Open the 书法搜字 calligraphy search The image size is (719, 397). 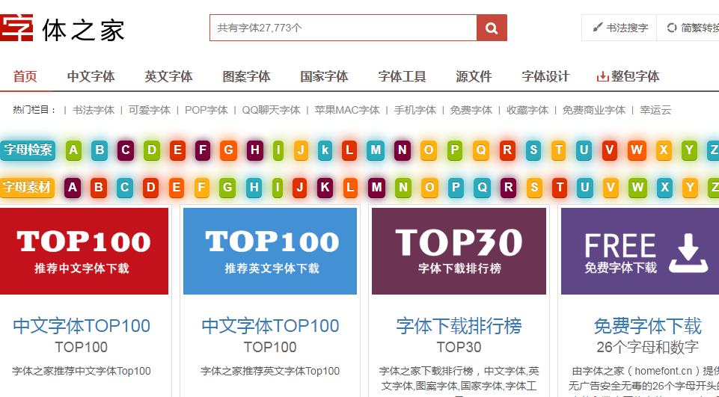pyautogui.click(x=619, y=28)
